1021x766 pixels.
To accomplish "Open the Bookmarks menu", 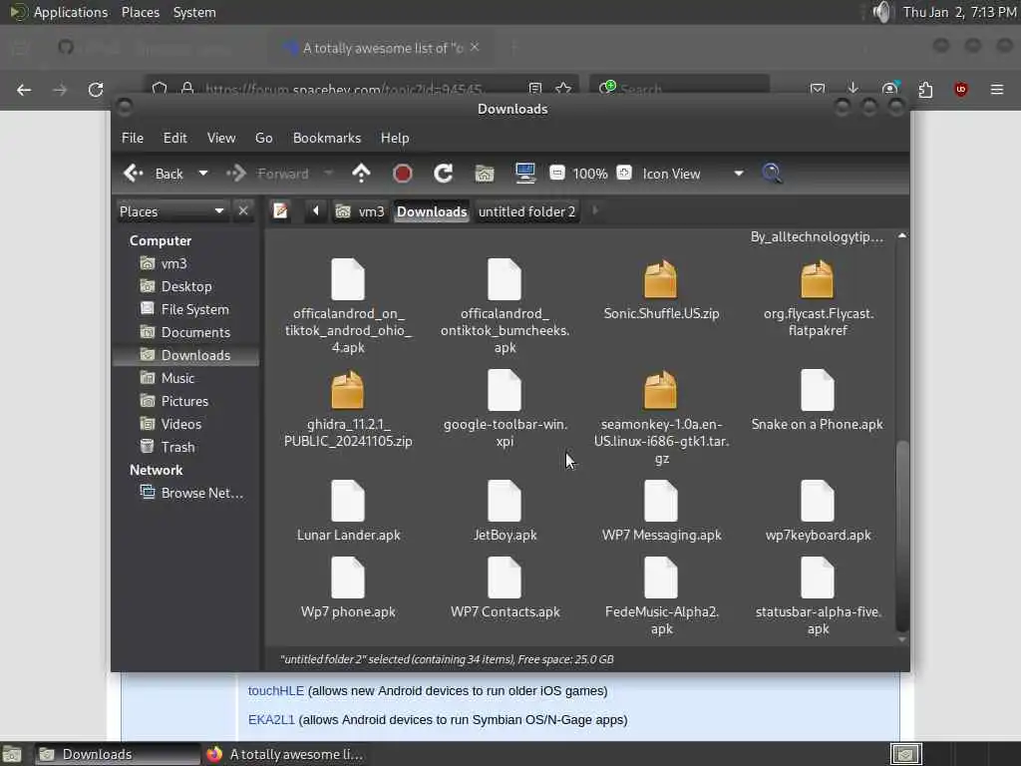I will [x=327, y=138].
